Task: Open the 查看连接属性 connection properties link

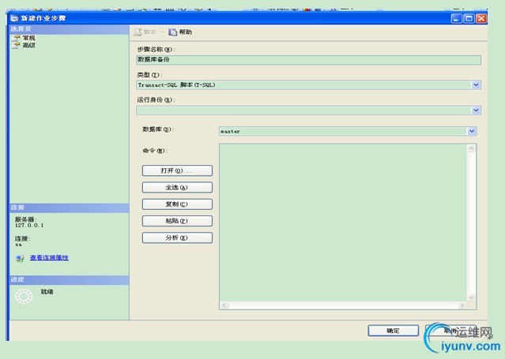Action: click(49, 258)
